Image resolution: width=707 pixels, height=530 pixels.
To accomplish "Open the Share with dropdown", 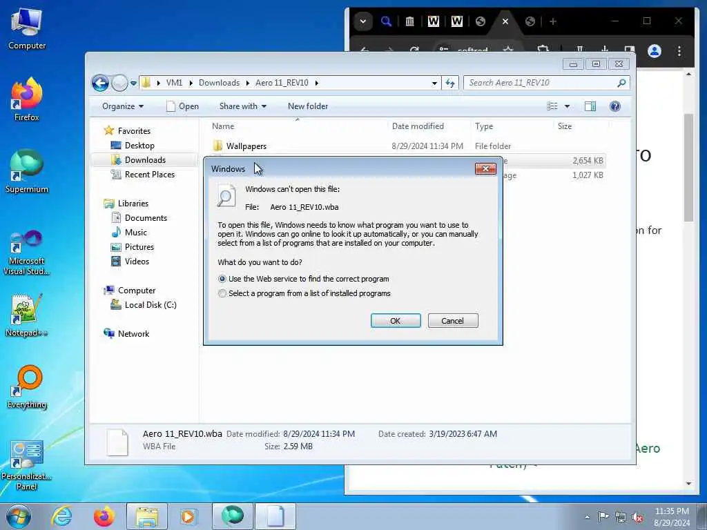I will (242, 106).
